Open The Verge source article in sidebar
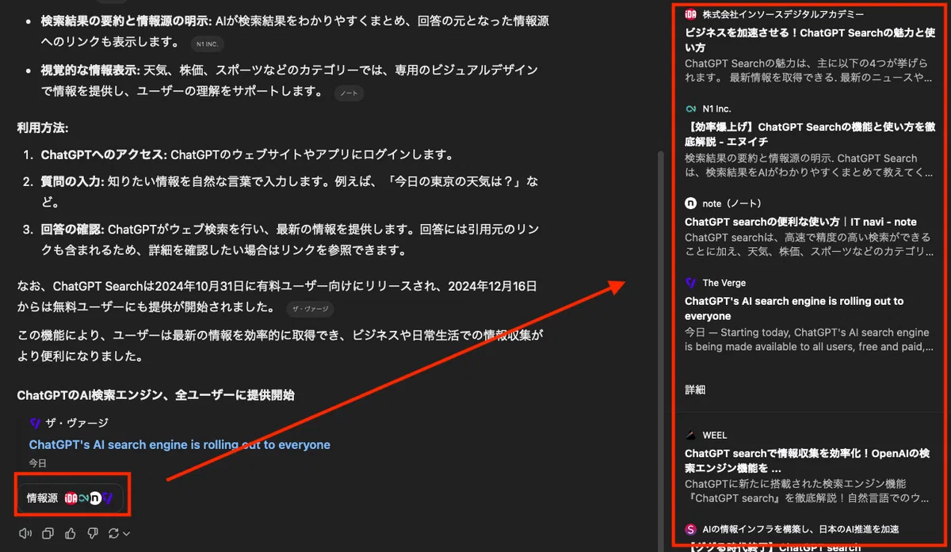 point(794,308)
